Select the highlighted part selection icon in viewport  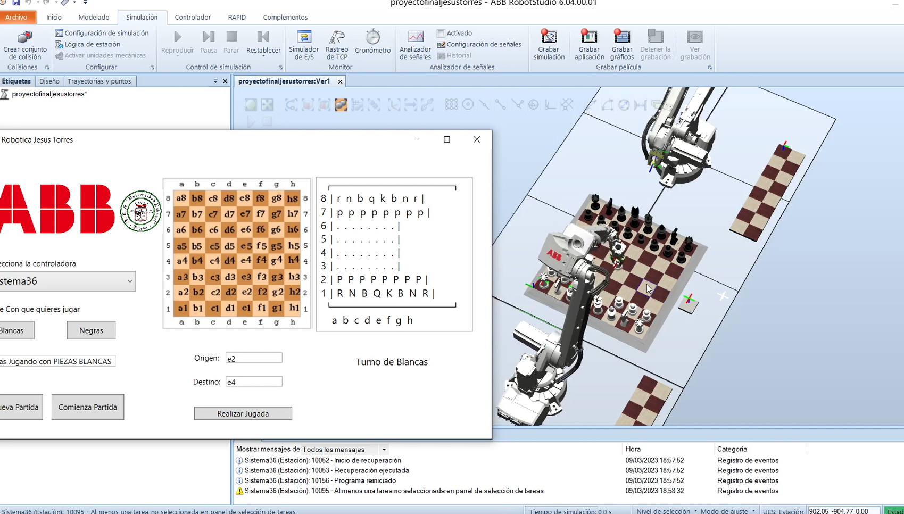click(341, 105)
